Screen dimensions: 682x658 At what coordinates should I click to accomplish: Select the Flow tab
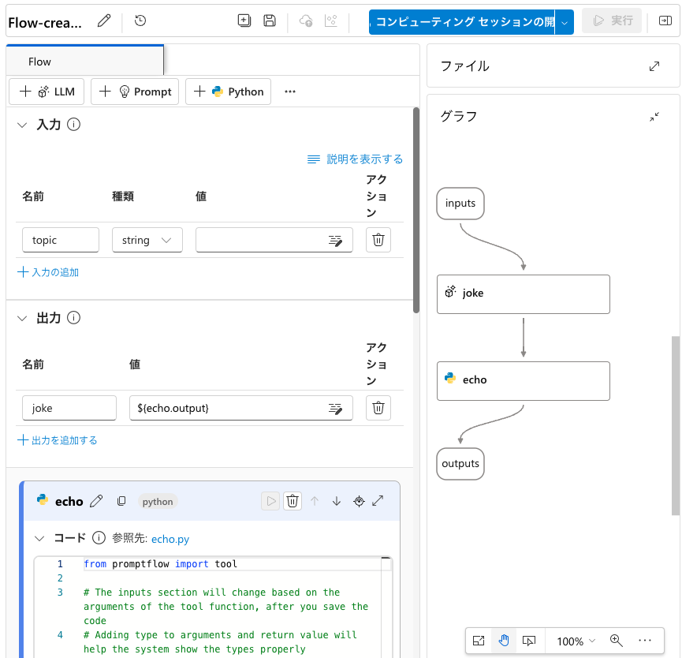point(85,62)
